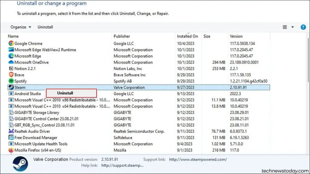Click Realtek Semiconductor Corp. publisher cell
310x174 pixels.
pyautogui.click(x=139, y=131)
